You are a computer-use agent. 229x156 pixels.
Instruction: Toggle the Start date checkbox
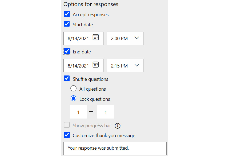(x=67, y=24)
